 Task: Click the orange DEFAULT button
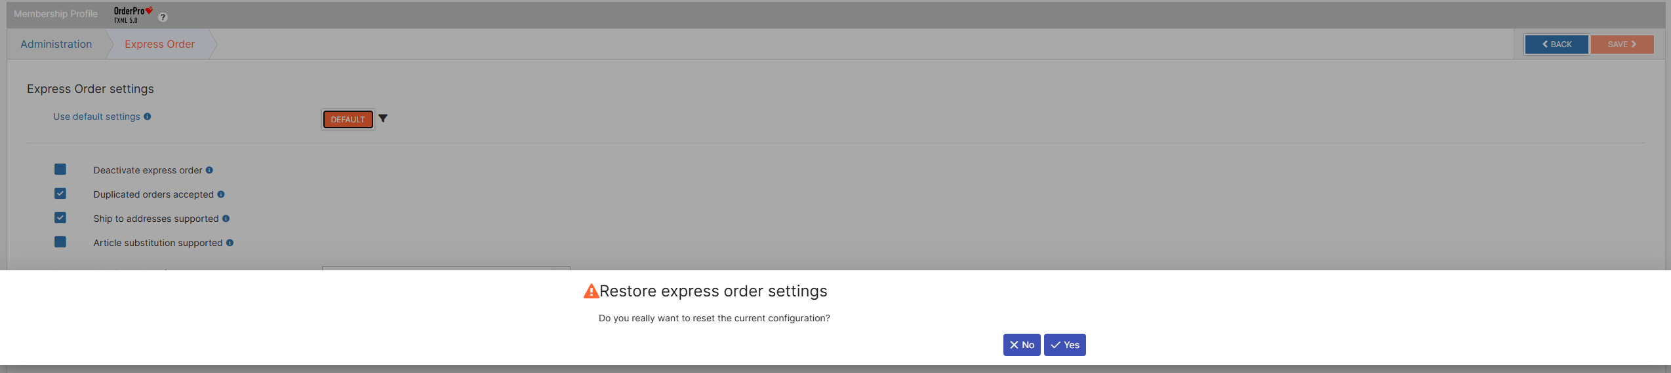[348, 119]
